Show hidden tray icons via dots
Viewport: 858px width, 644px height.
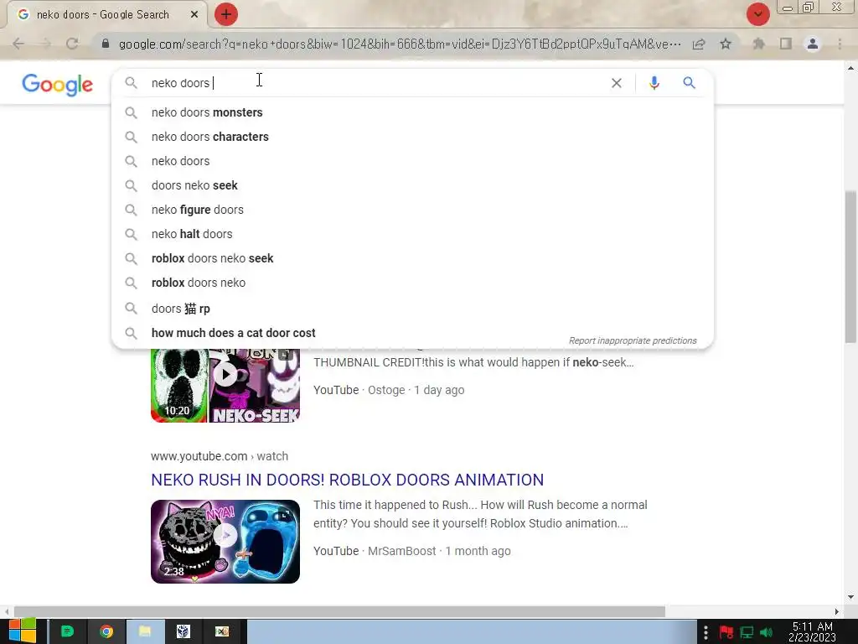(706, 632)
